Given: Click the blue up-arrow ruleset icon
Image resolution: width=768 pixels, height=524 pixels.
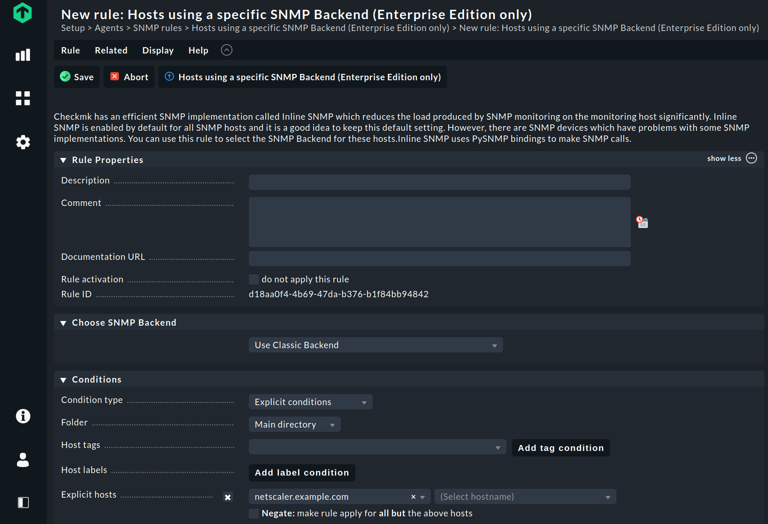Looking at the screenshot, I should pyautogui.click(x=169, y=76).
